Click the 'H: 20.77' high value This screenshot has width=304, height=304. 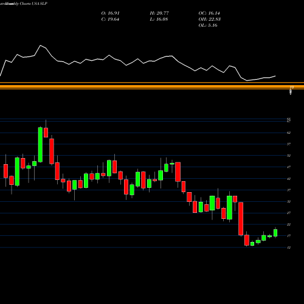[x=159, y=13]
